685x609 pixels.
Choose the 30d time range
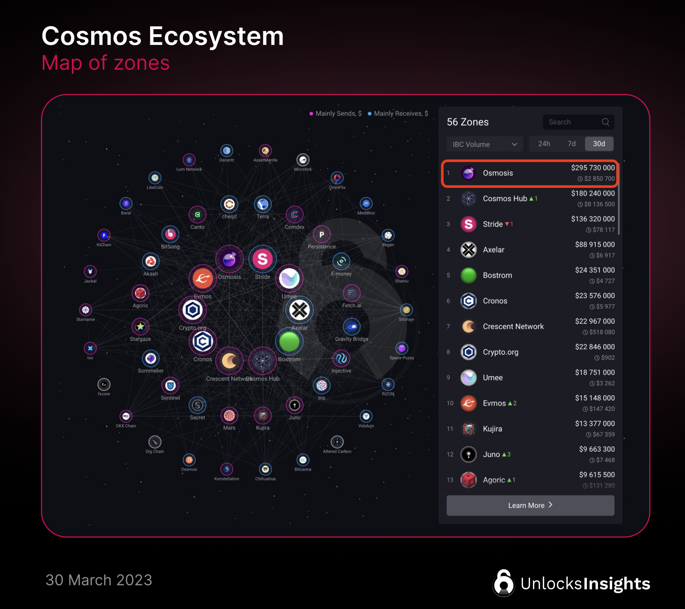coord(599,144)
